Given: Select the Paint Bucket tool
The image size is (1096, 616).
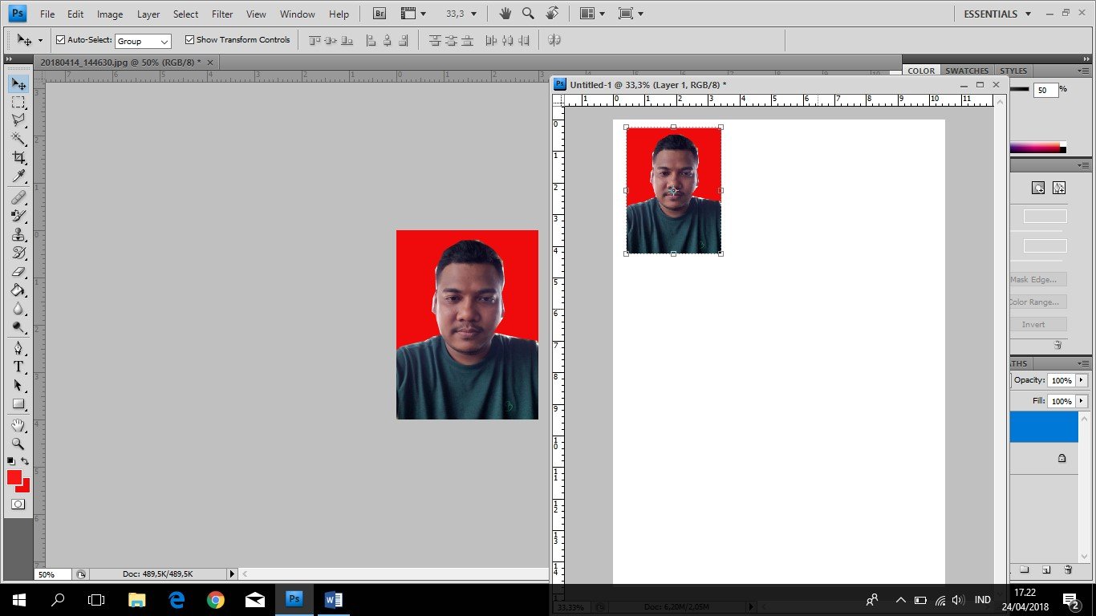Looking at the screenshot, I should (18, 290).
